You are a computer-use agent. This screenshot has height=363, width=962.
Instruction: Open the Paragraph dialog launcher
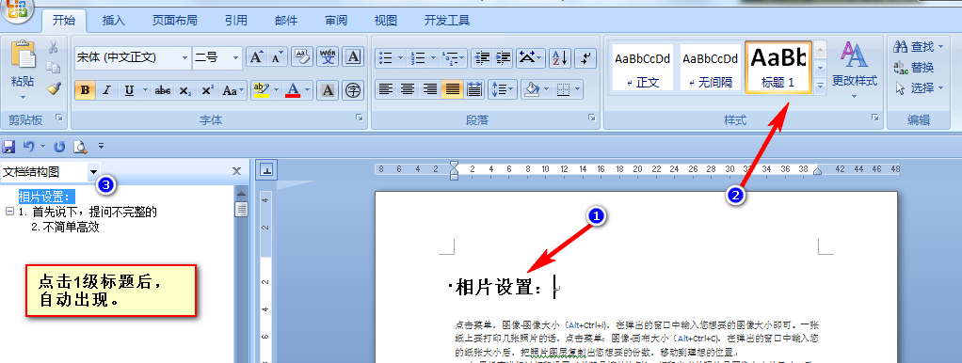pyautogui.click(x=592, y=117)
